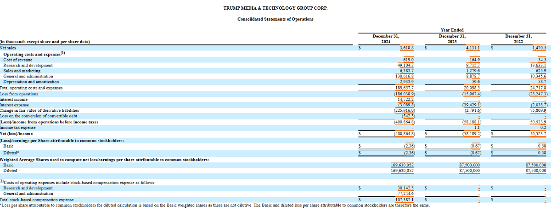The height and width of the screenshot is (210, 551).
Task: Click the research and development value 13,633.1
Action: (x=538, y=65)
